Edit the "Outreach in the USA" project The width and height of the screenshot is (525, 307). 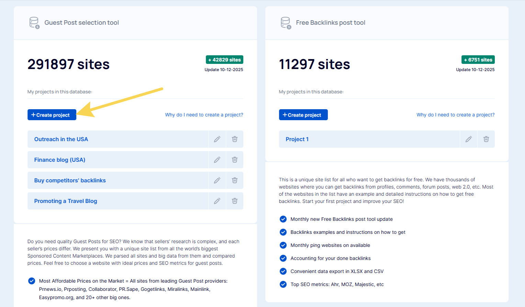click(x=217, y=139)
